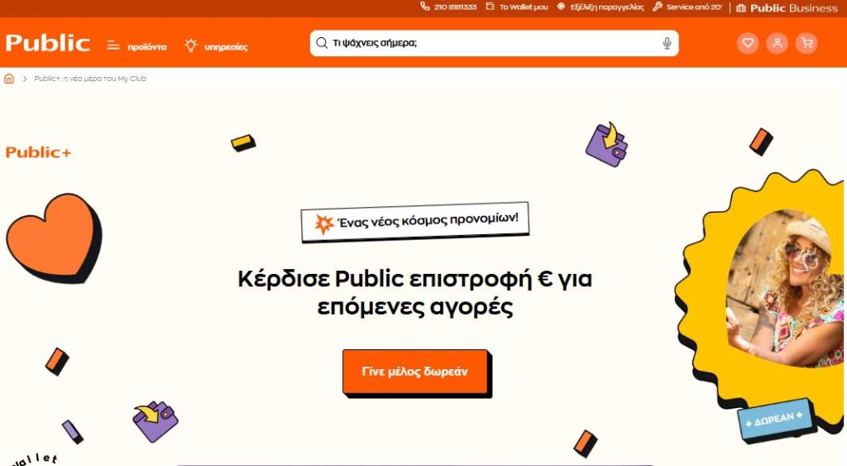The height and width of the screenshot is (466, 847).
Task: Click the woman photo thumbnail on banner
Action: coord(784,288)
